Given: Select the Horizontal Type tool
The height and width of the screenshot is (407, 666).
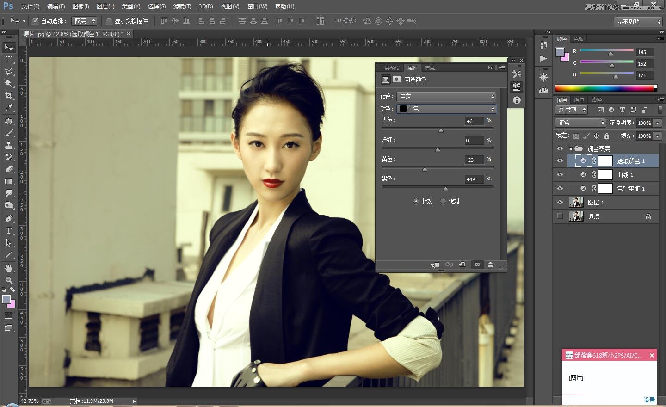Looking at the screenshot, I should [9, 231].
